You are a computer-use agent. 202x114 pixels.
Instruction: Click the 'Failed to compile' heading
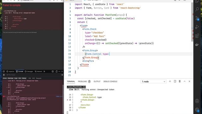[x=12, y=5]
